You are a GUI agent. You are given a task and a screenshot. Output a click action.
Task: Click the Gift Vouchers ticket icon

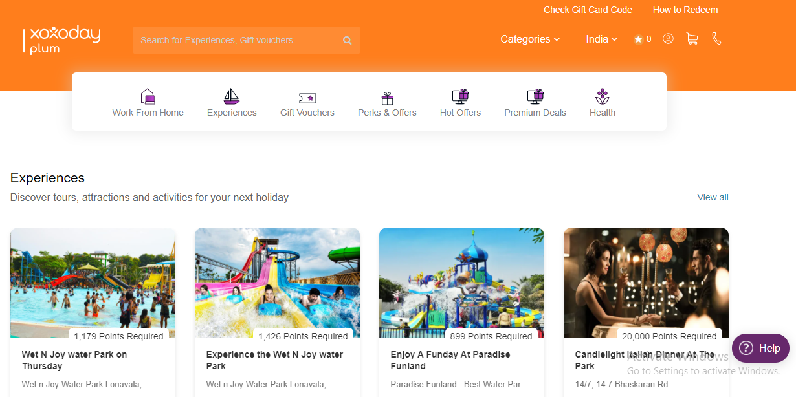[307, 96]
